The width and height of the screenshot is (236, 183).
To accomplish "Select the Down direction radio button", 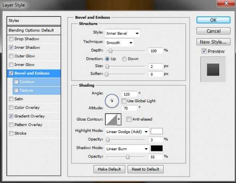I will 124,59.
